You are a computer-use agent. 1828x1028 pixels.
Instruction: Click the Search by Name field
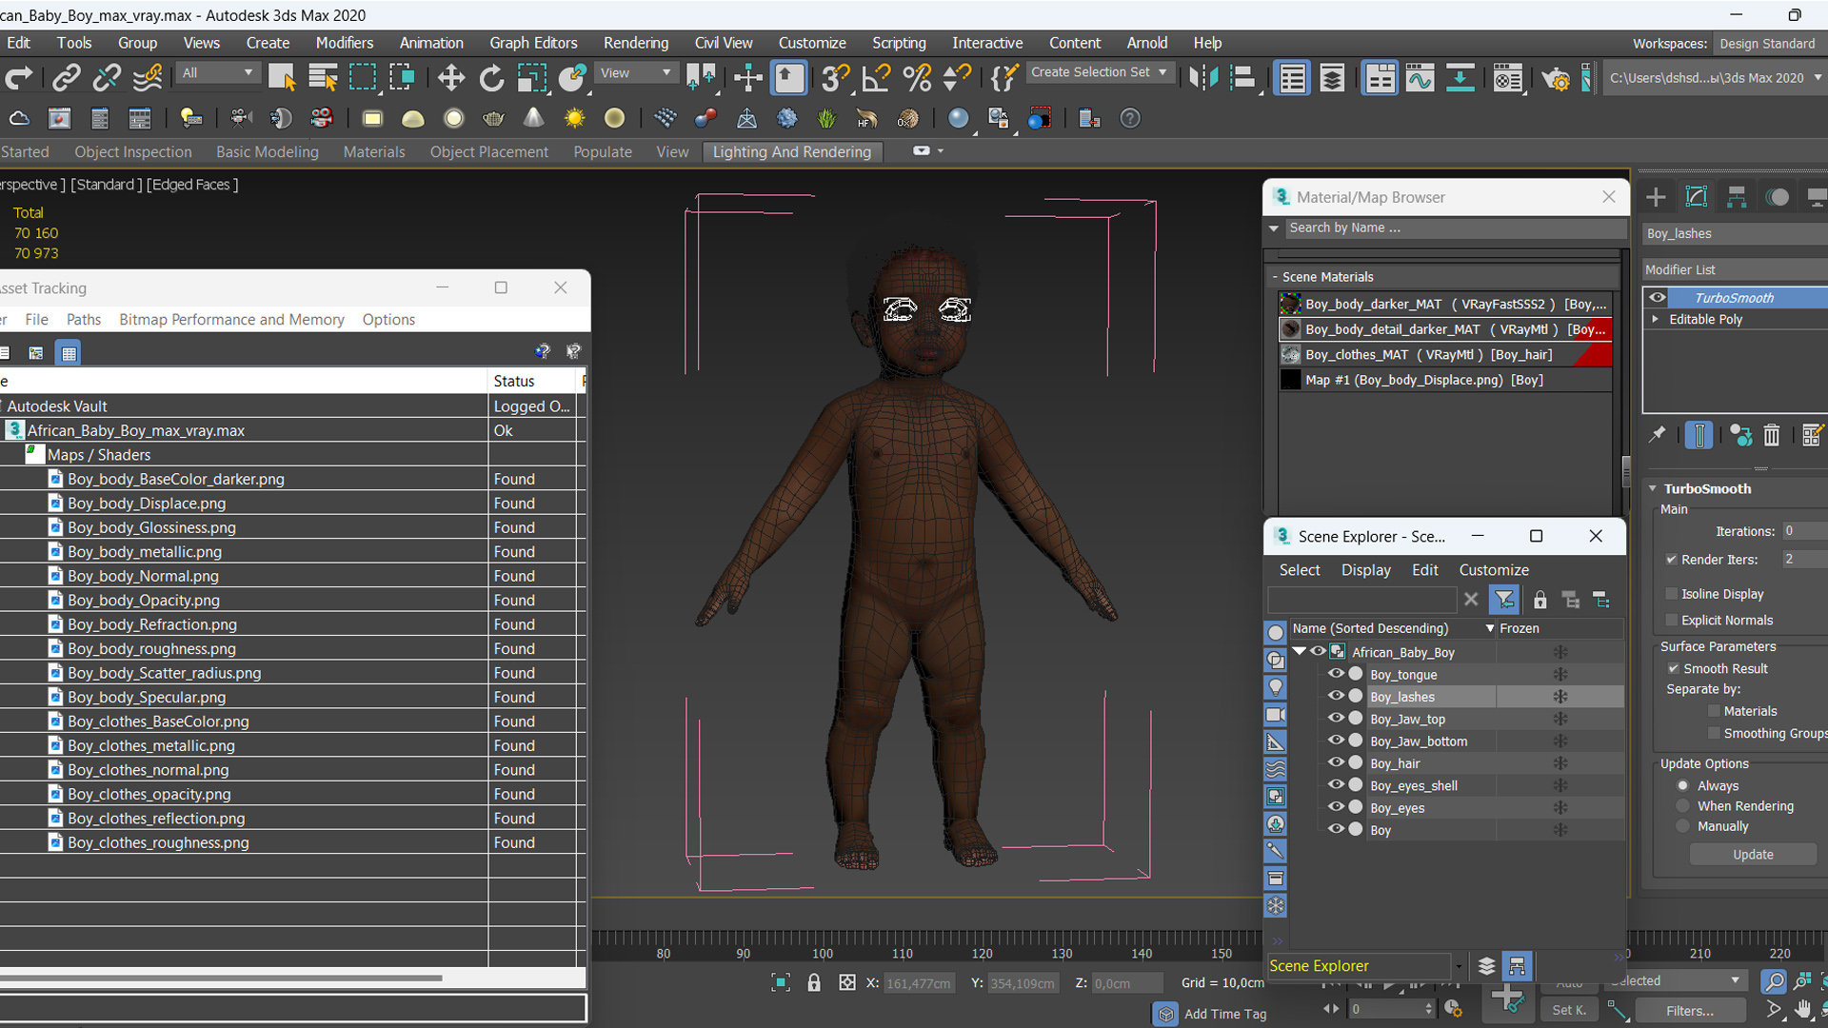pos(1455,227)
